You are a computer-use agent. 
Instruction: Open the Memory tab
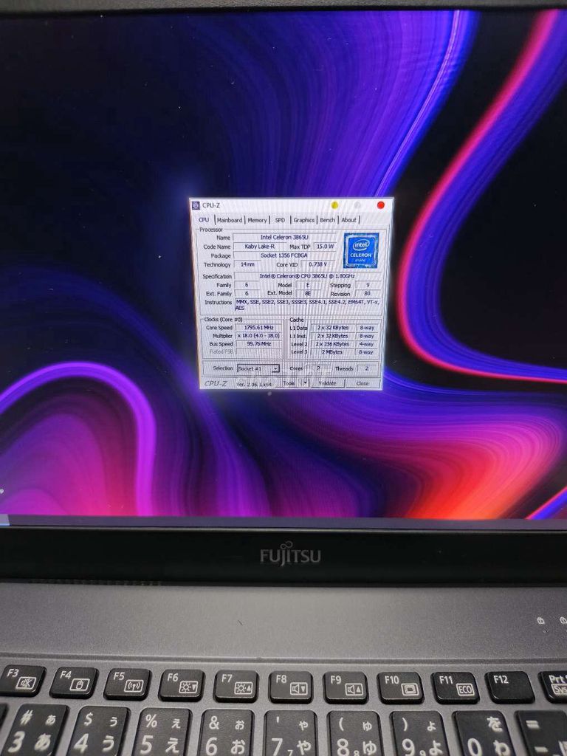(x=257, y=220)
